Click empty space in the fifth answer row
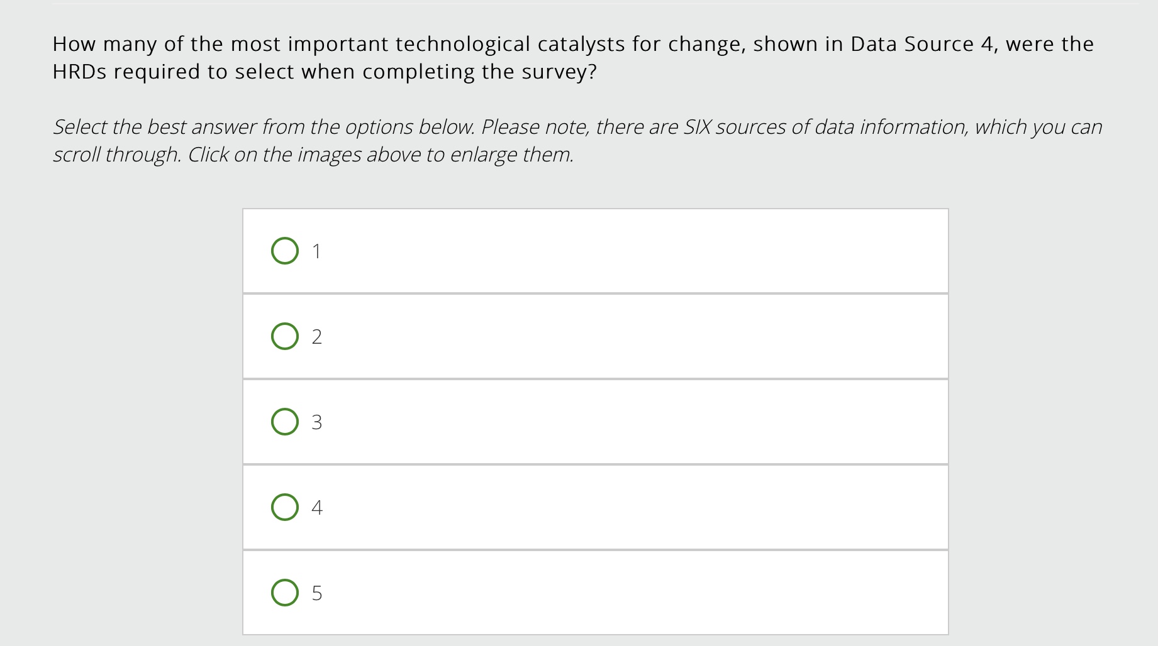Viewport: 1158px width, 646px height. [x=629, y=593]
